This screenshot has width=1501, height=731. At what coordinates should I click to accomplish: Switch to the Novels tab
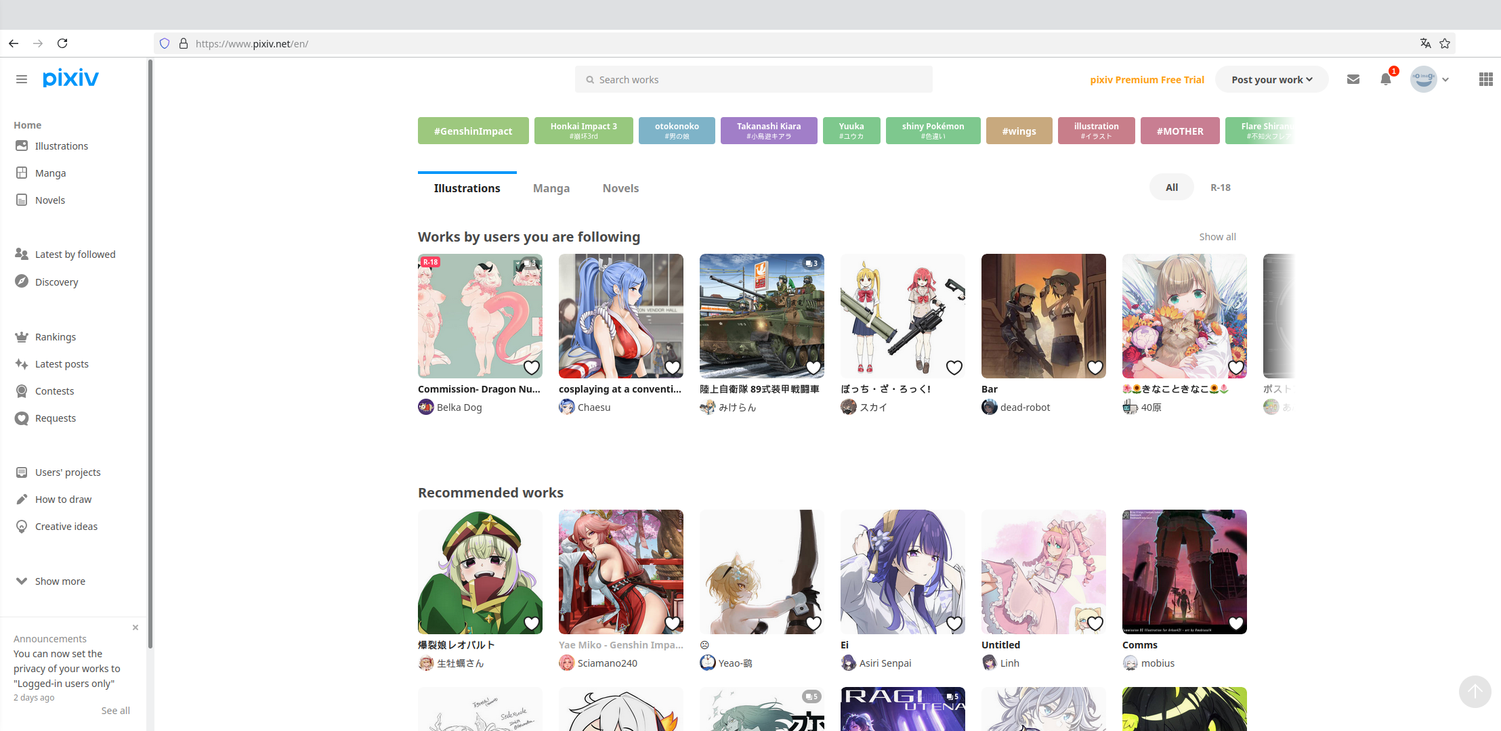point(621,188)
